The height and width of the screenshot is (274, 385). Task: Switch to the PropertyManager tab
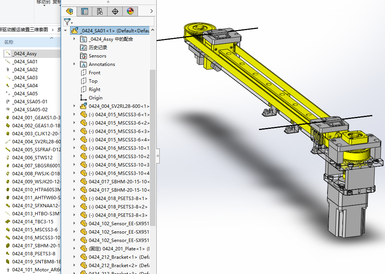tap(85, 11)
